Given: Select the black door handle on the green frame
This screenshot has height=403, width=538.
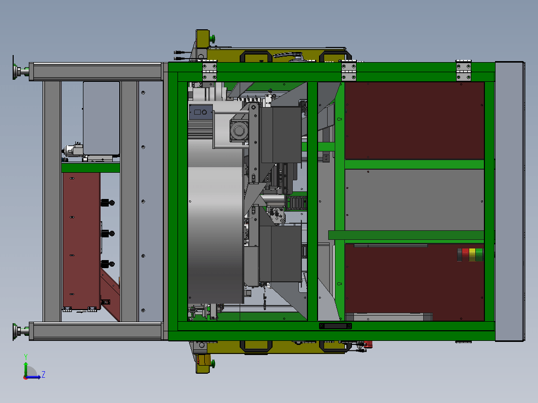Looking at the screenshot, I should click(335, 326).
